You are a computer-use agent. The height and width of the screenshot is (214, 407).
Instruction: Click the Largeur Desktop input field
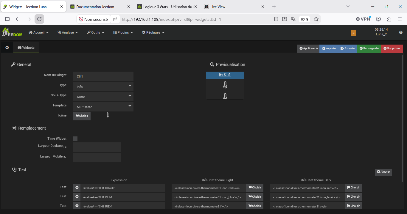(97, 147)
